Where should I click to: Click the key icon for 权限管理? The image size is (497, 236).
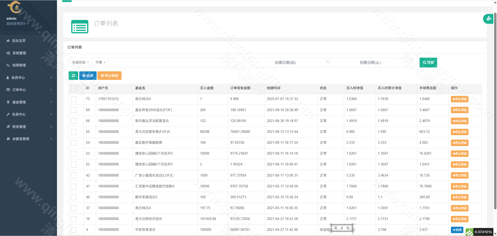click(x=8, y=65)
